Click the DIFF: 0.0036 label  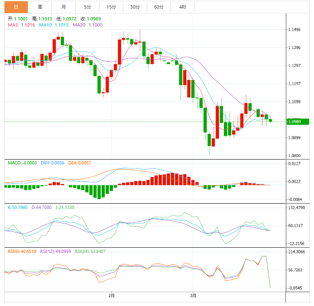click(x=53, y=163)
